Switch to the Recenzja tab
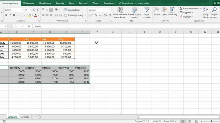This screenshot has width=220, height=123. pyautogui.click(x=83, y=3)
